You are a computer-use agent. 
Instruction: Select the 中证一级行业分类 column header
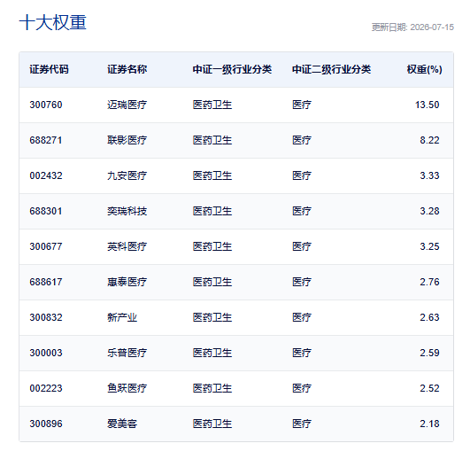click(232, 69)
